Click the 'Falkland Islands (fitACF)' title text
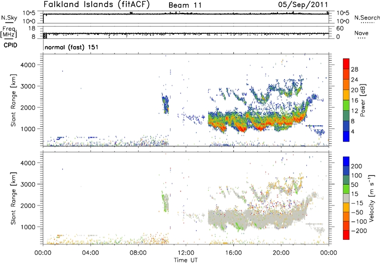Viewport: 380px width, 263px height. tap(97, 5)
